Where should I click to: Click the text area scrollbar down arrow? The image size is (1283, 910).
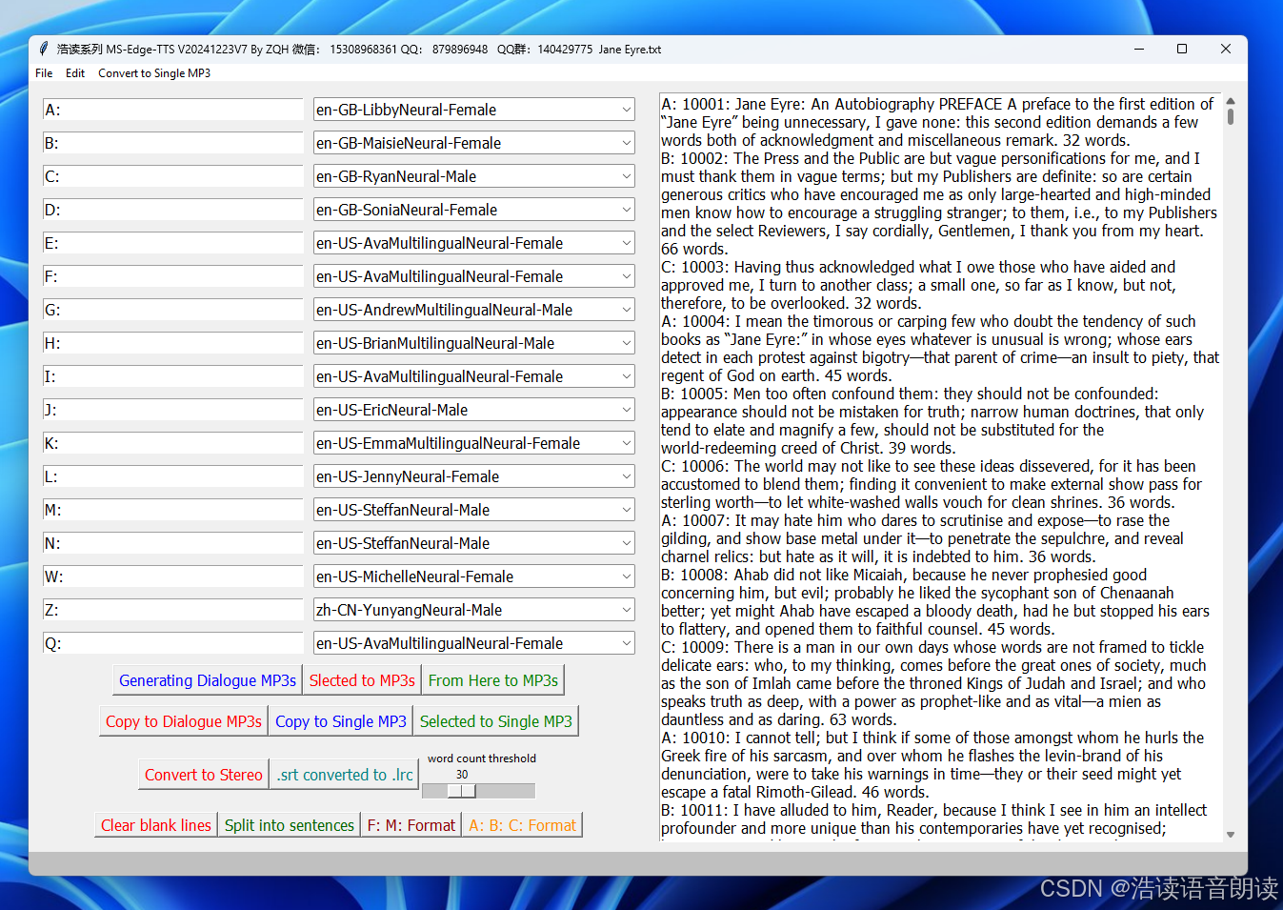(x=1231, y=835)
